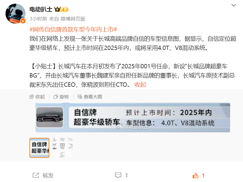The width and height of the screenshot is (243, 182).
Task: Click the rotate icon next to 旋转
Action: (x=55, y=97)
